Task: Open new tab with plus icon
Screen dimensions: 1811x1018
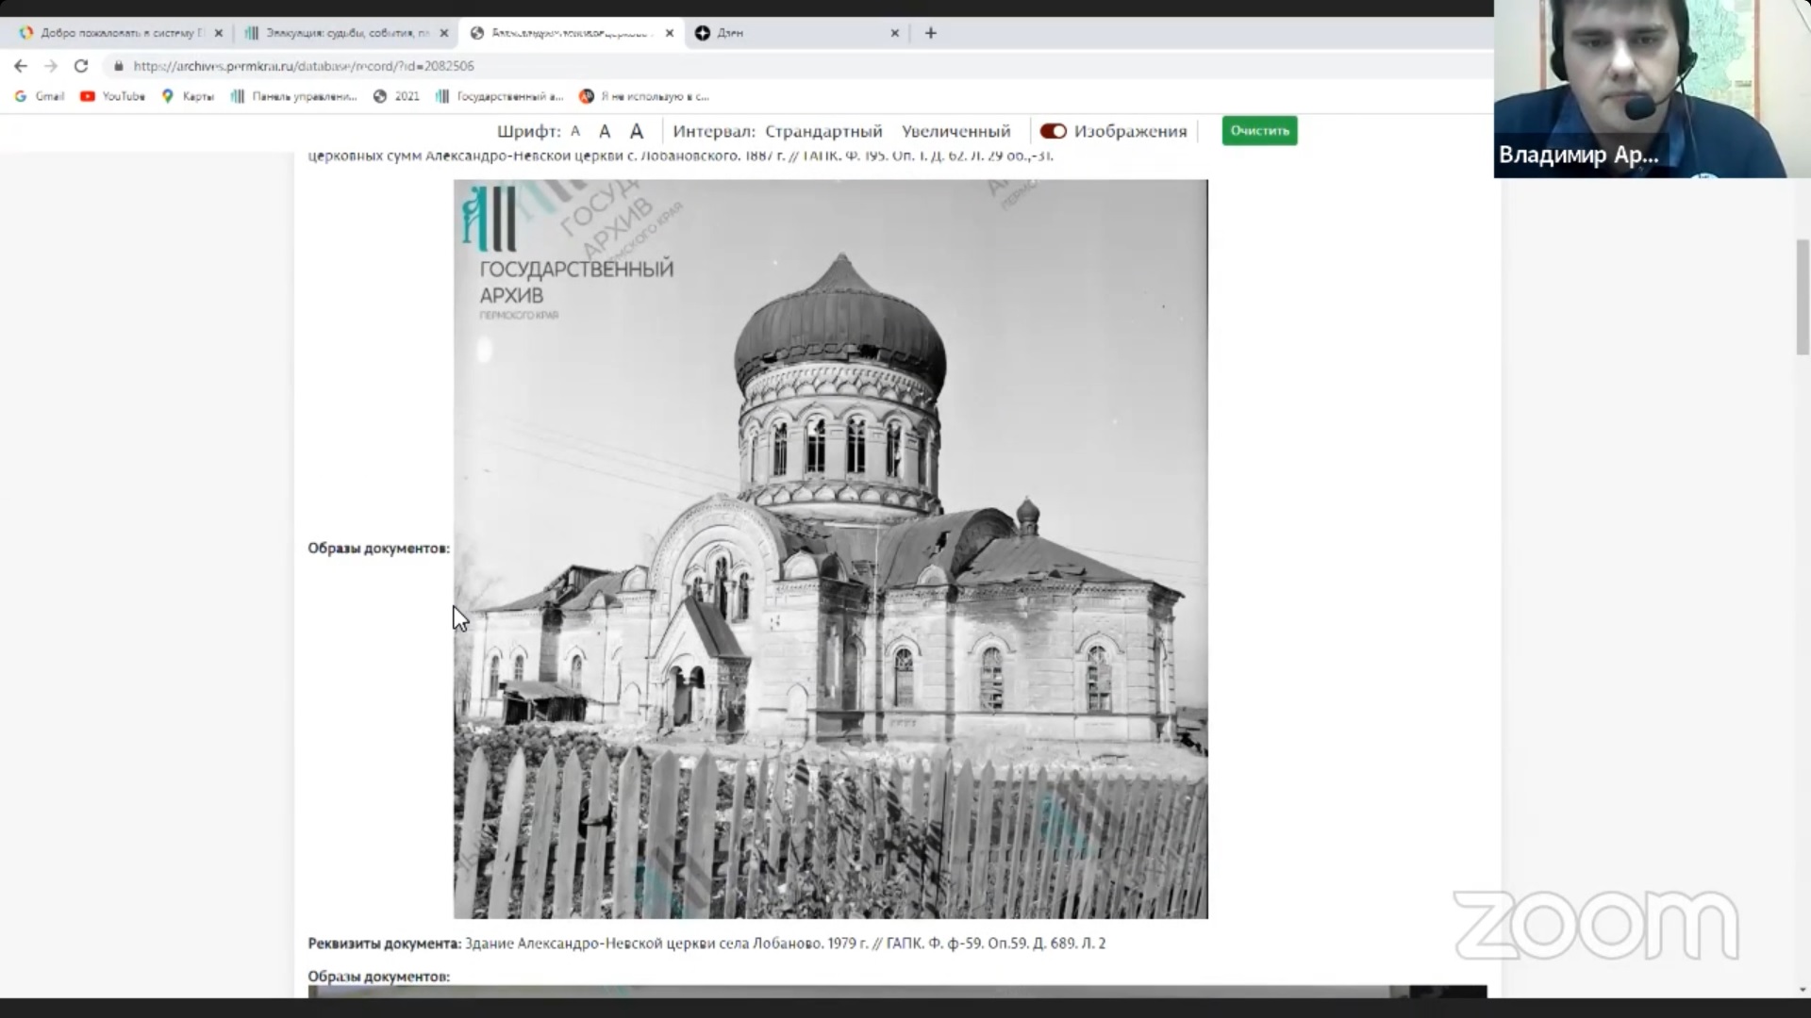Action: [x=930, y=33]
